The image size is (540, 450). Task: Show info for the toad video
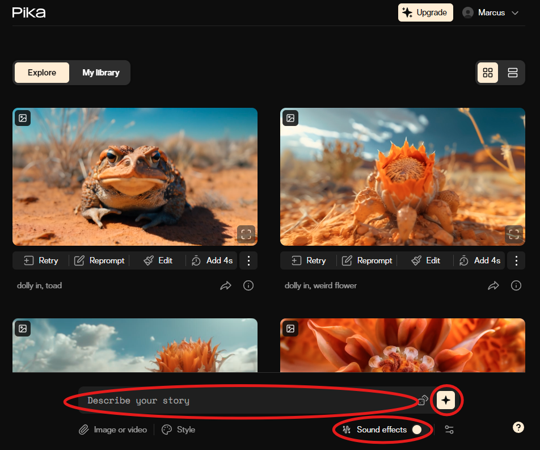click(x=248, y=285)
